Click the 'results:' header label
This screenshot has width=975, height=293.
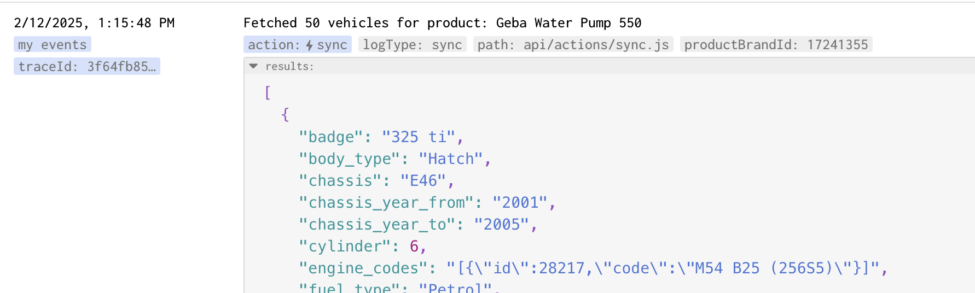tap(289, 66)
